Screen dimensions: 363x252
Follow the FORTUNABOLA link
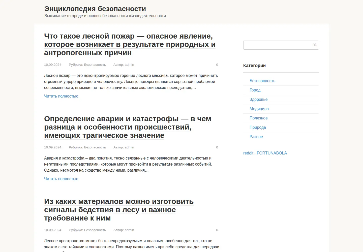click(x=272, y=153)
